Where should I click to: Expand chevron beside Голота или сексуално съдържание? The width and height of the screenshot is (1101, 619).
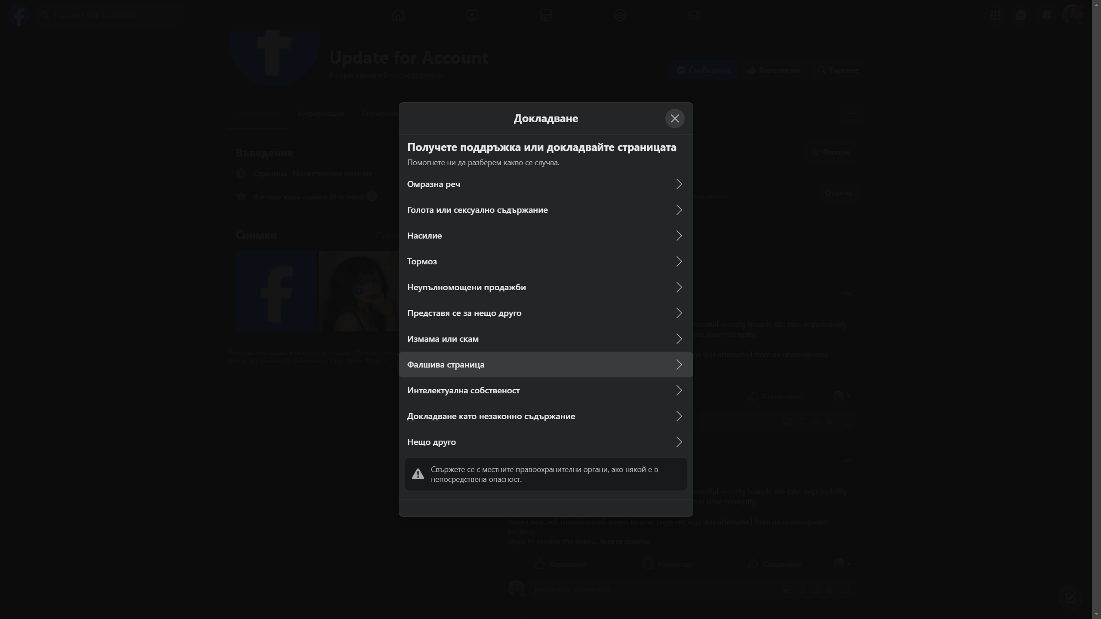(x=679, y=210)
